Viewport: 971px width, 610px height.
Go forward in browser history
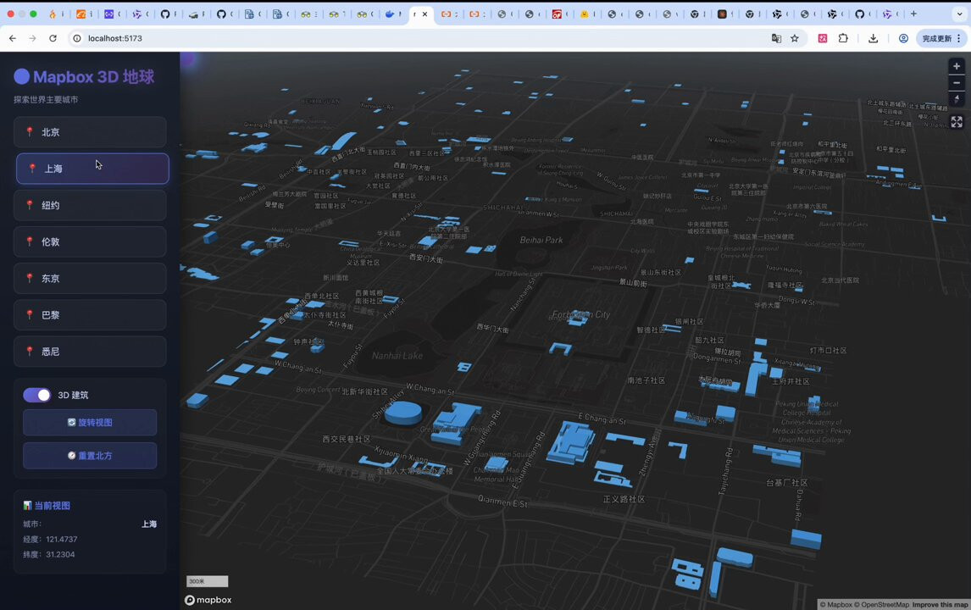[32, 38]
